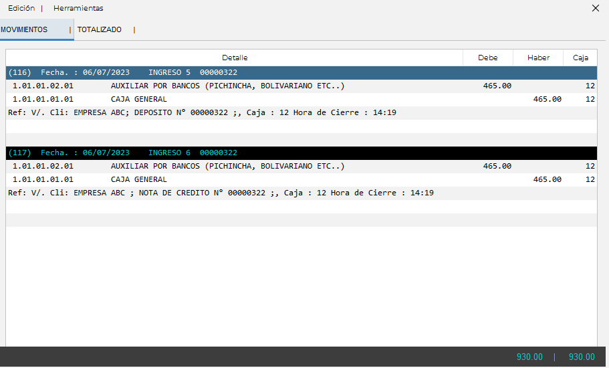609x368 pixels.
Task: Click account code 1.01.01.02.01 in entry 116
Action: pyautogui.click(x=43, y=86)
